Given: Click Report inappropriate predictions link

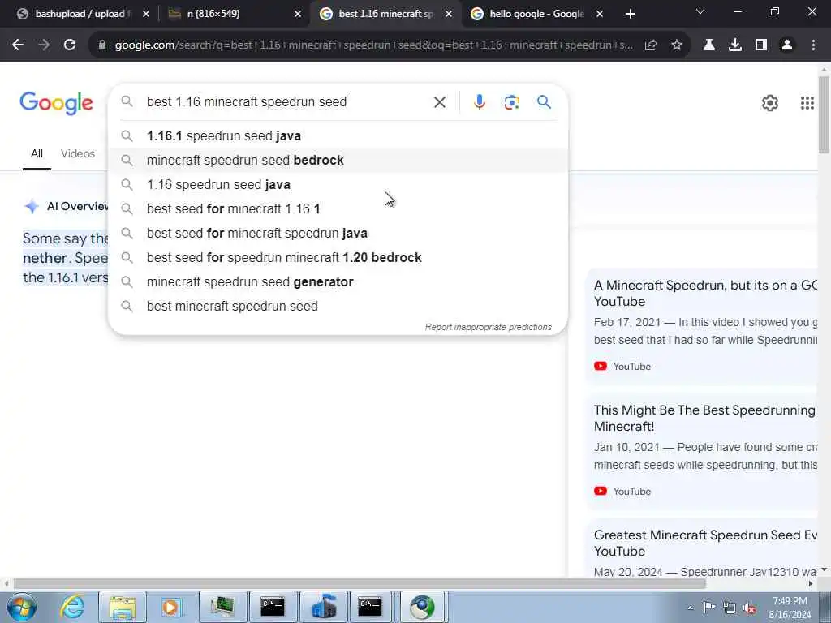Looking at the screenshot, I should point(488,328).
